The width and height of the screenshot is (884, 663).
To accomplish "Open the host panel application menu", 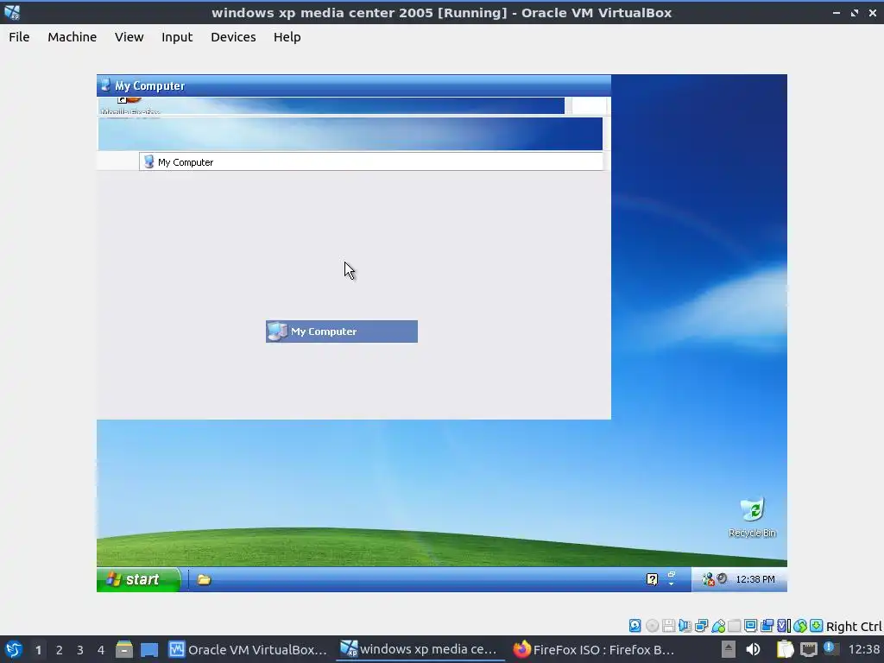I will (x=14, y=649).
